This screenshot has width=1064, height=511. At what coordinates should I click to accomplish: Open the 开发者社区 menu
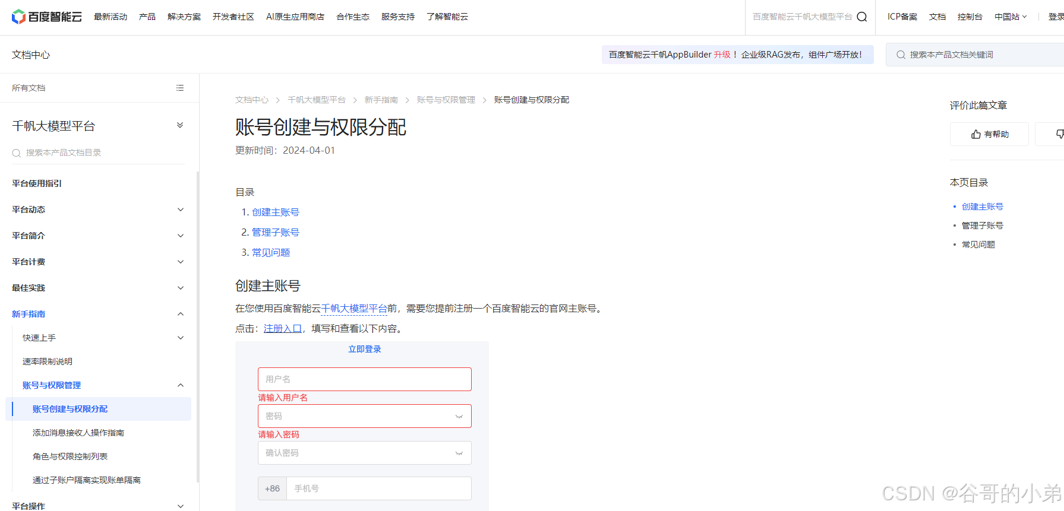(x=233, y=17)
